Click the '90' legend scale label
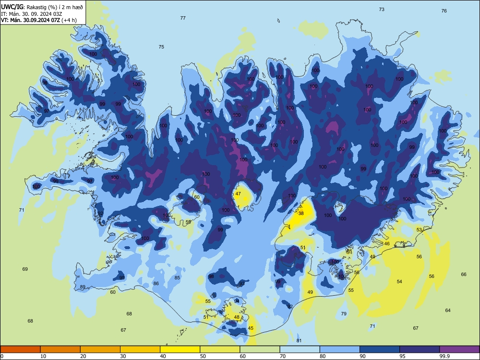Viewport: 480px width, 360px height. pos(362,356)
